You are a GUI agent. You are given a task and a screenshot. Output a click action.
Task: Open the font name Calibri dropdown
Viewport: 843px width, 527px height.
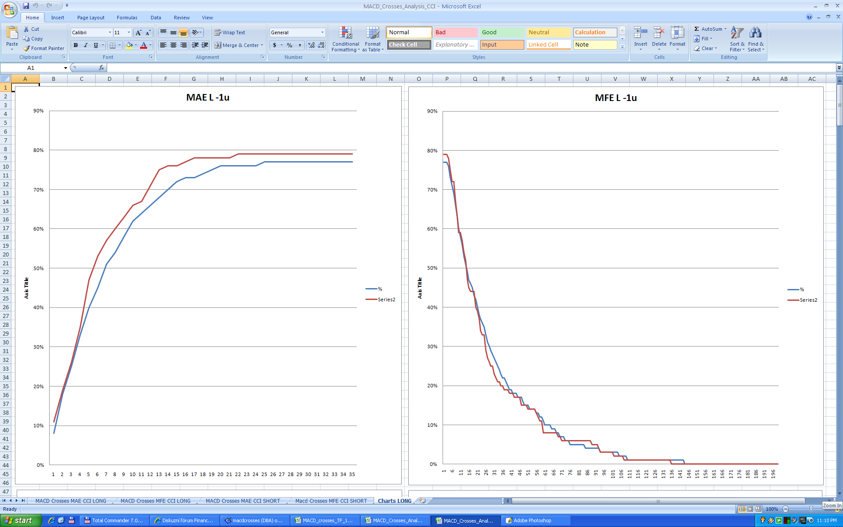coord(110,32)
